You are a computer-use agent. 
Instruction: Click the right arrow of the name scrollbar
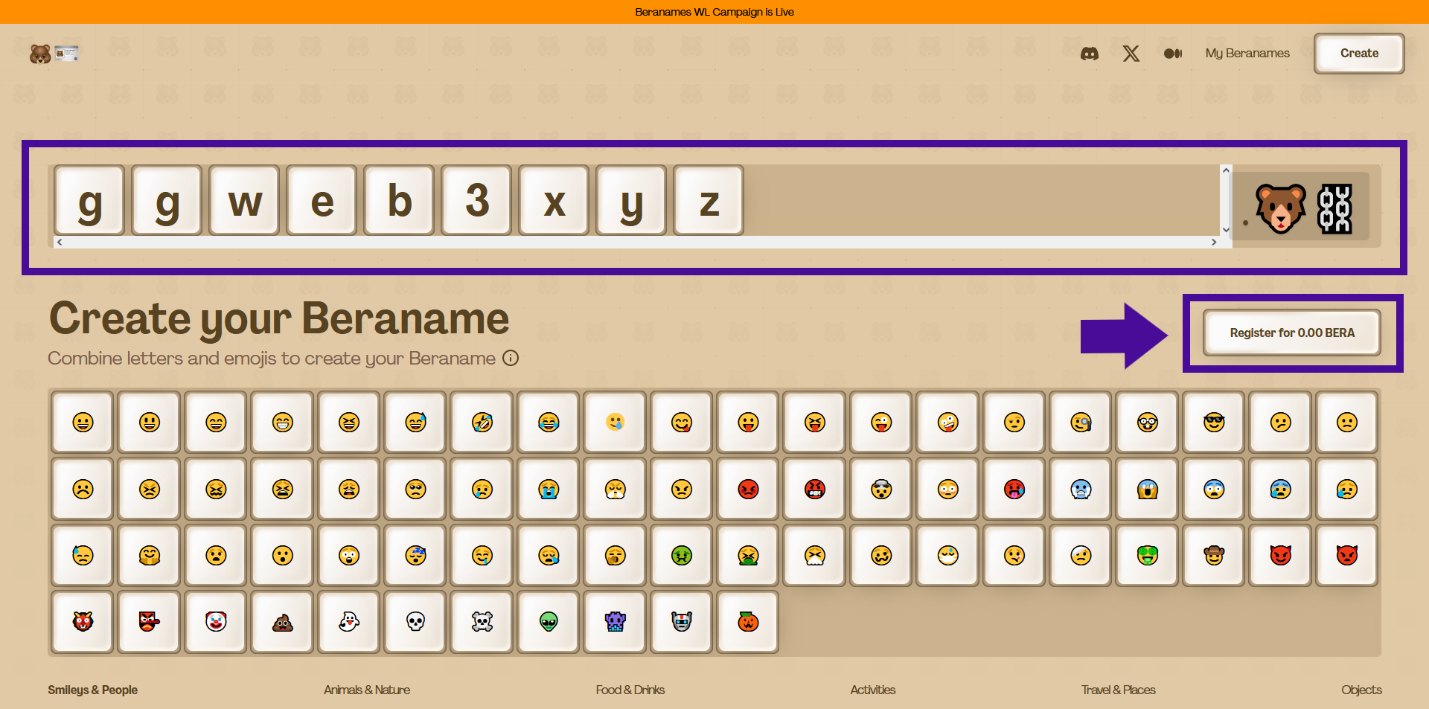[x=1214, y=243]
